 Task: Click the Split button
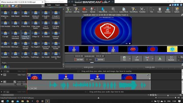89,60
